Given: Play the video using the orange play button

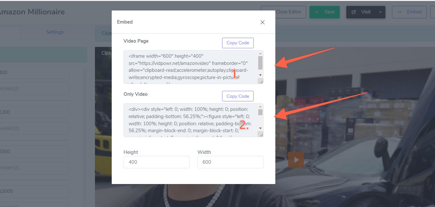Looking at the screenshot, I should pyautogui.click(x=296, y=160).
